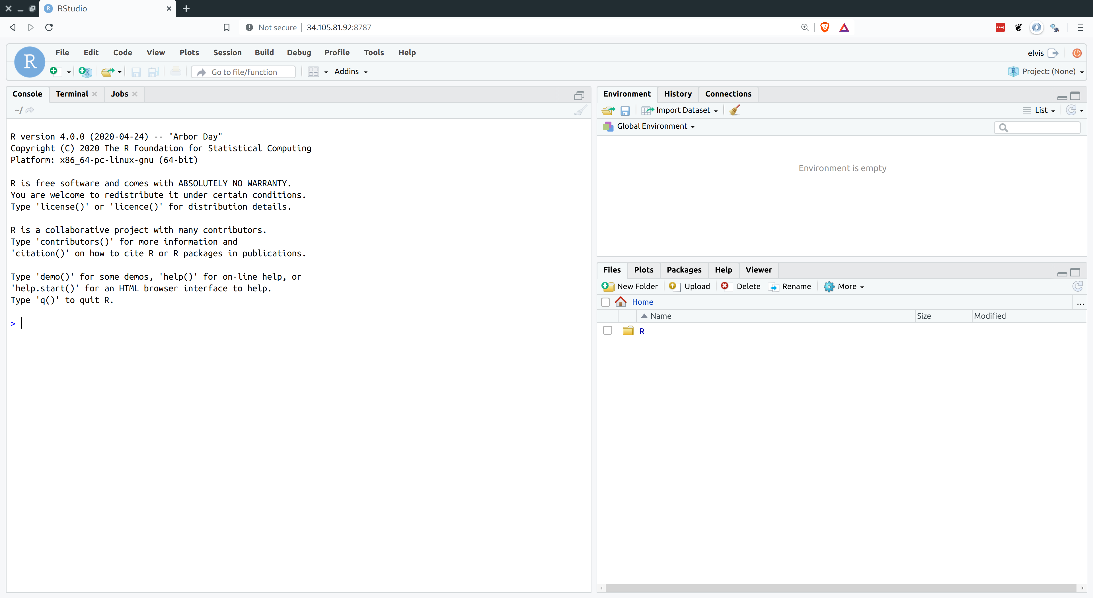This screenshot has width=1093, height=598.
Task: Maximize the Console pane
Action: [579, 95]
